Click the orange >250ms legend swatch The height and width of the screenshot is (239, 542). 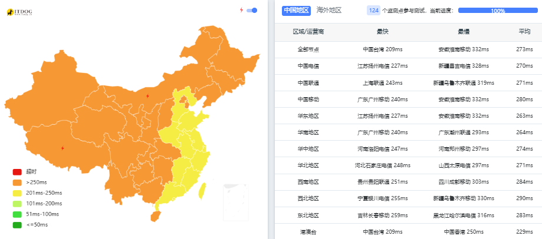17,182
